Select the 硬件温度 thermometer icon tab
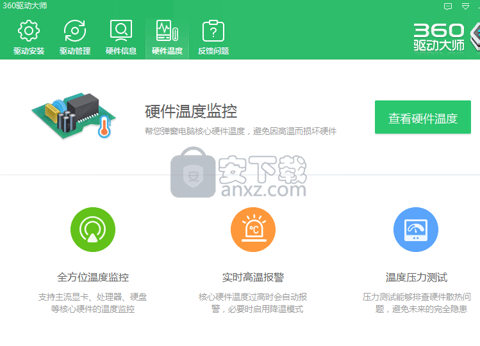 (167, 37)
